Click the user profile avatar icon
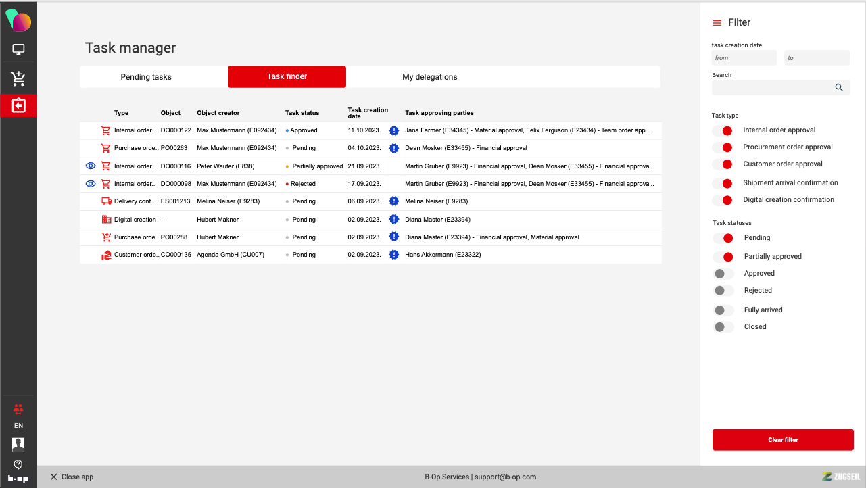 18,444
